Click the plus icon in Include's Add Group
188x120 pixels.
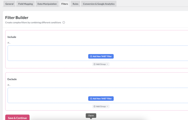(x=95, y=64)
